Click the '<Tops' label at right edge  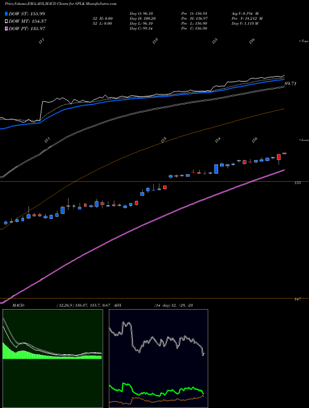click(x=303, y=41)
